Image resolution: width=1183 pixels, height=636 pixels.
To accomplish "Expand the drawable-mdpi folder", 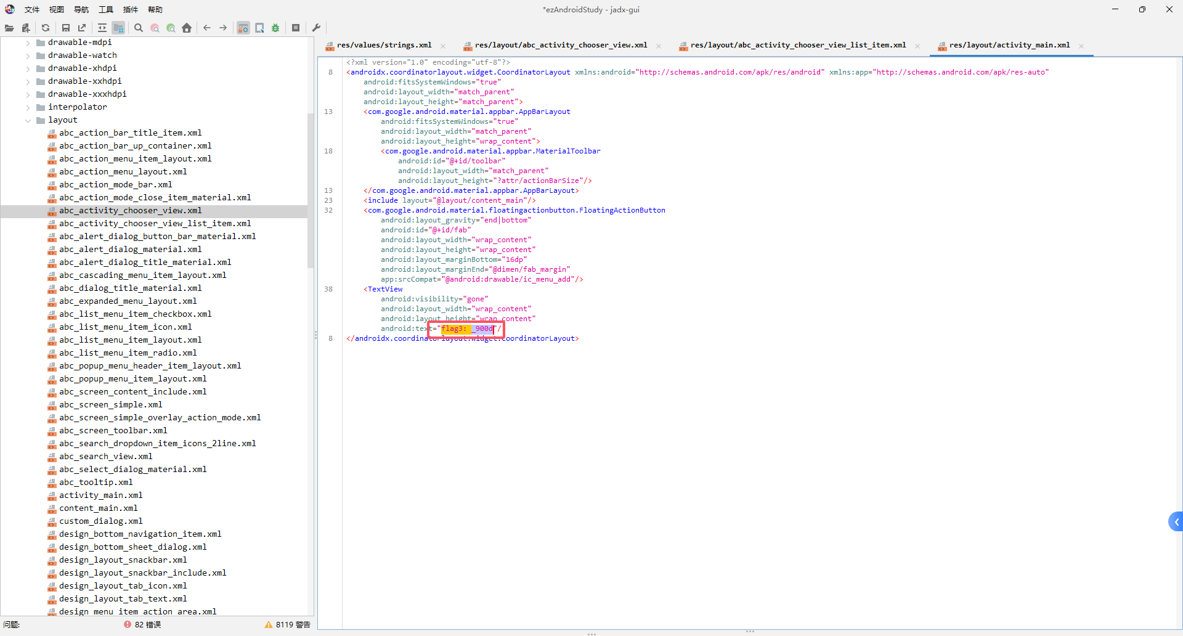I will (x=28, y=43).
